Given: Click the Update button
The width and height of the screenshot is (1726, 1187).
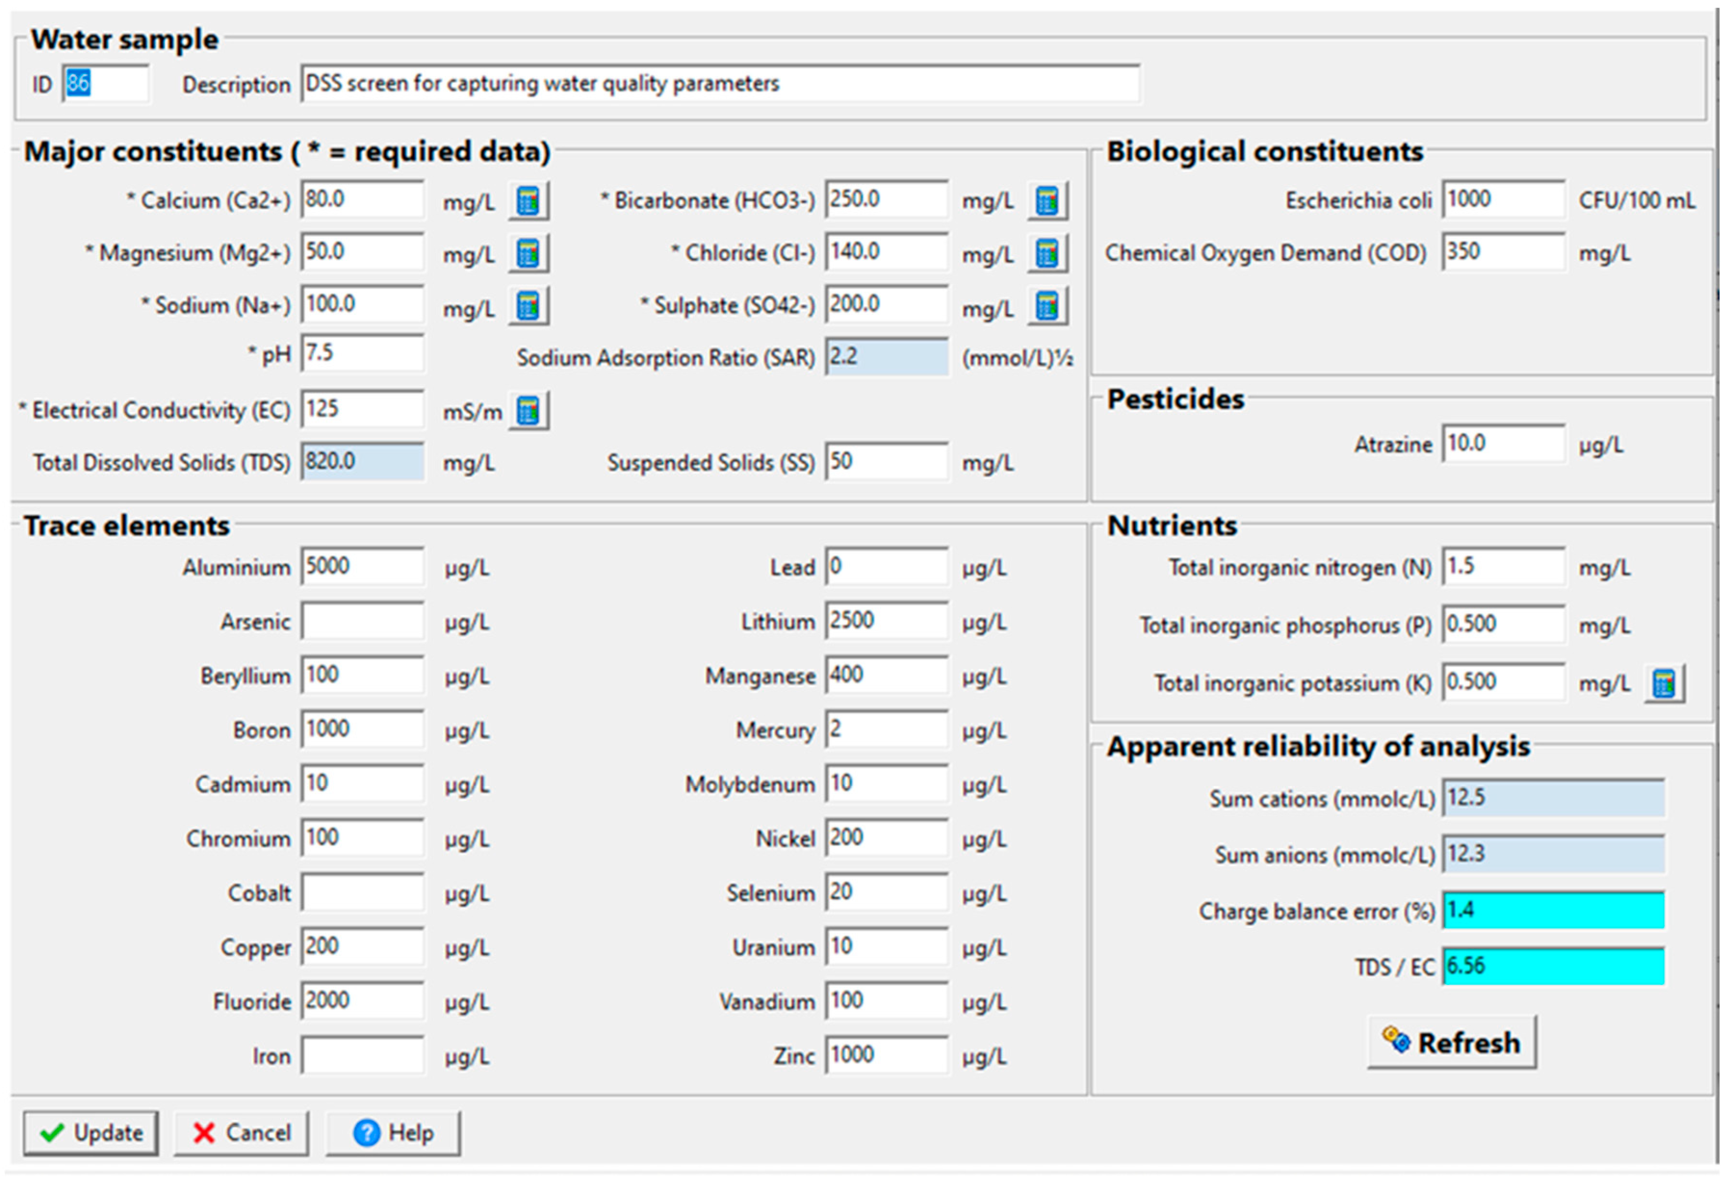Looking at the screenshot, I should coord(90,1133).
